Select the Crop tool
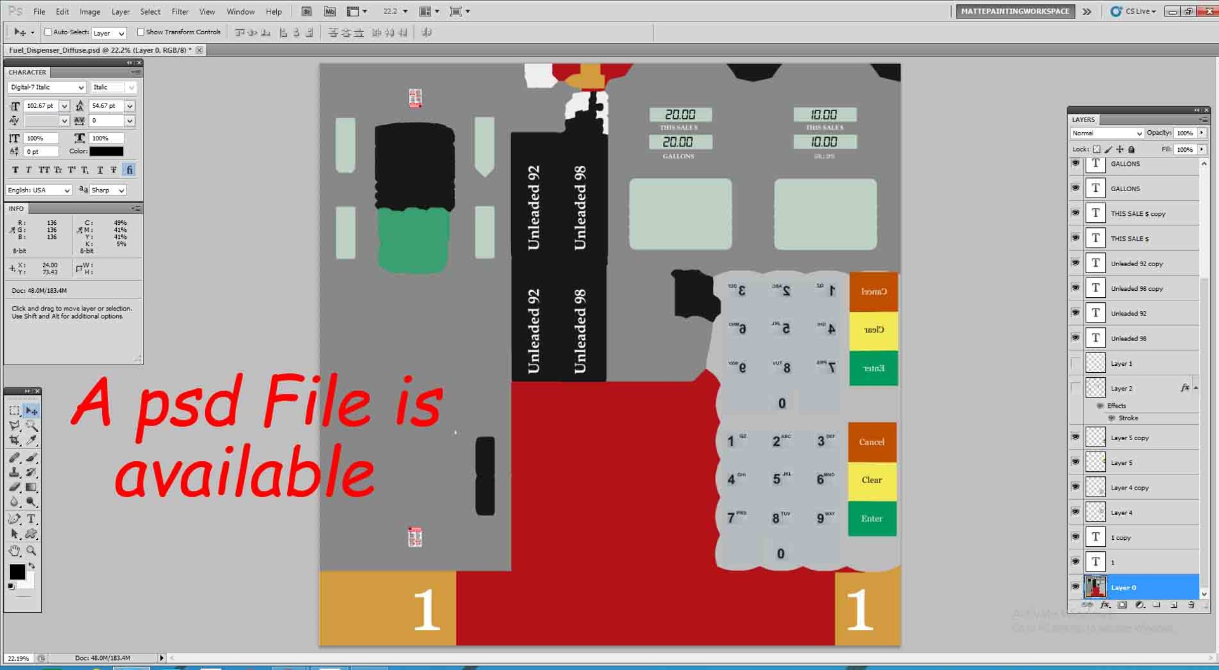The height and width of the screenshot is (670, 1219). 15,440
